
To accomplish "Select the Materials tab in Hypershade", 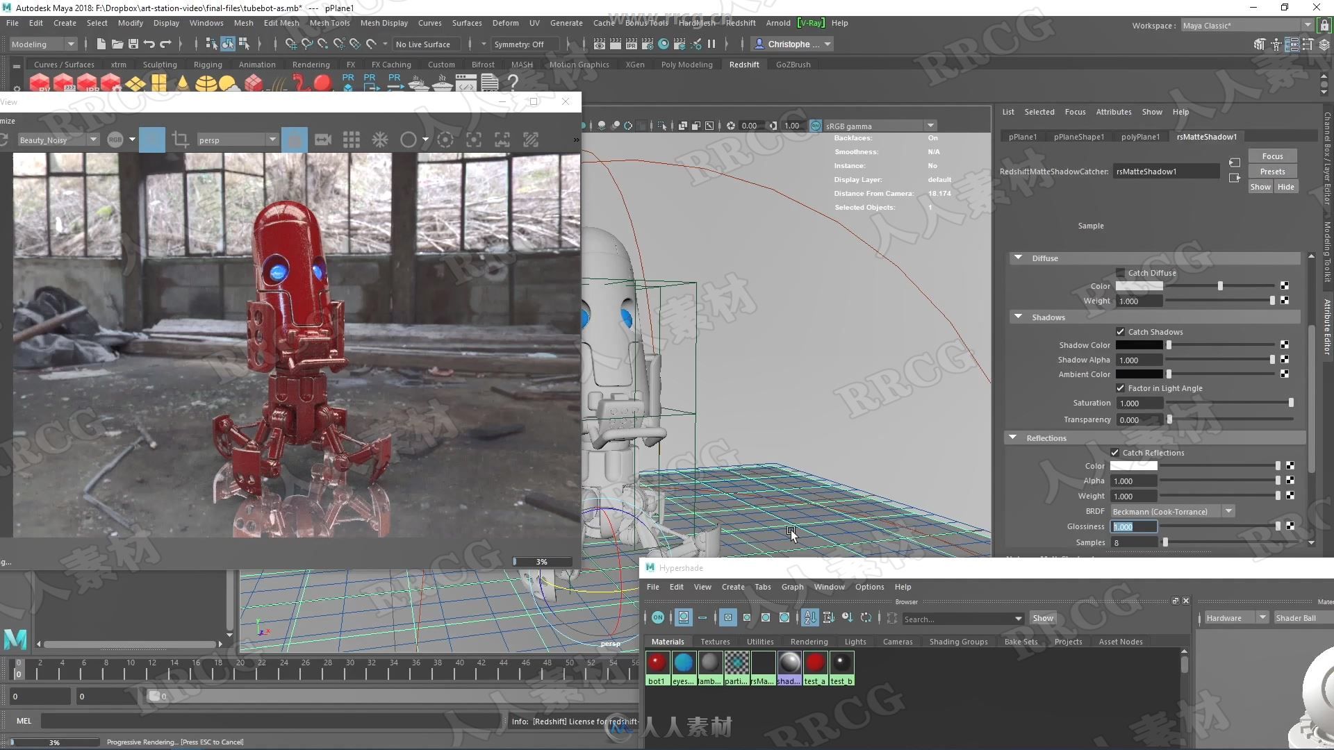I will [668, 641].
